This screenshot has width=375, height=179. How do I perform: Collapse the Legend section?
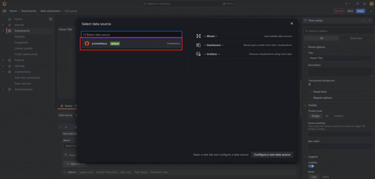tap(305, 157)
